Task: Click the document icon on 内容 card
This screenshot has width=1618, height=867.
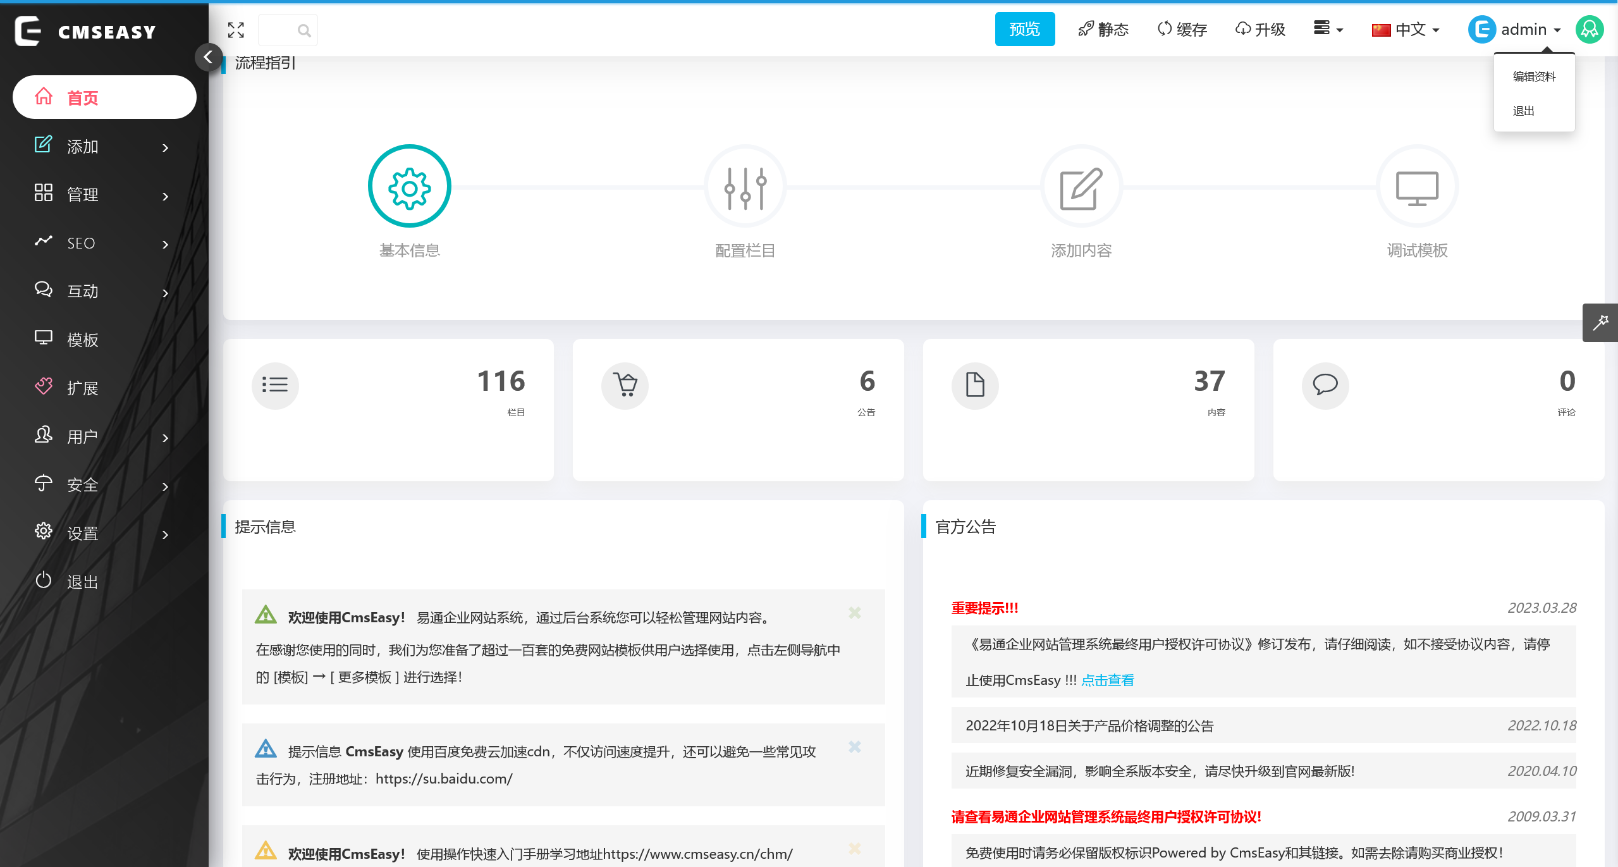Action: click(x=975, y=385)
